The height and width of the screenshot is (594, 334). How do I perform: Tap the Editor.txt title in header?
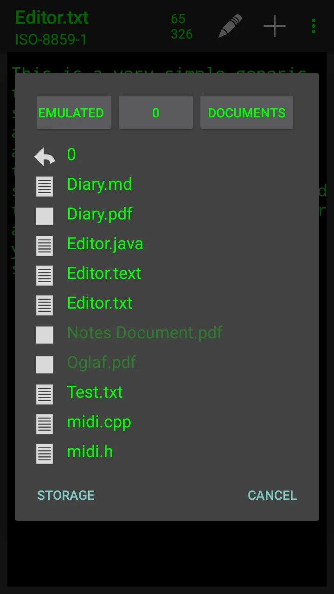point(52,18)
